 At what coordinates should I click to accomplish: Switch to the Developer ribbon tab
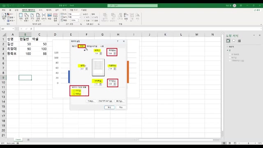click(x=74, y=10)
